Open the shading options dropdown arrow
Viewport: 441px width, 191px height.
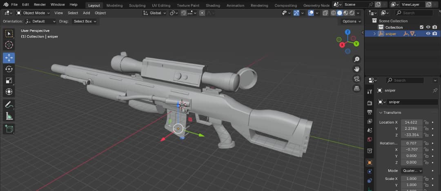click(359, 13)
